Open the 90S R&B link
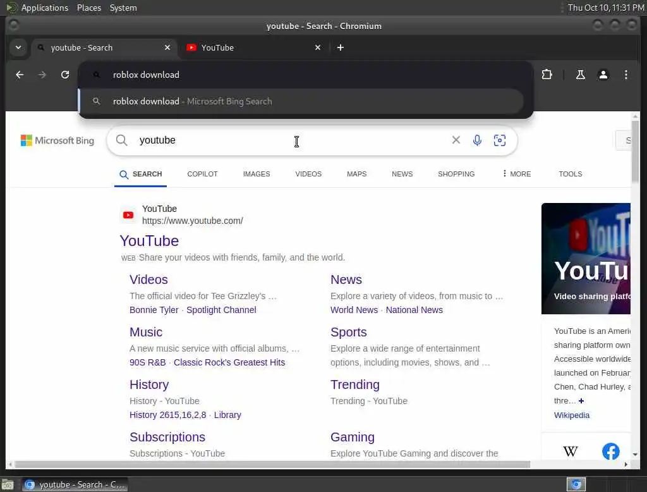 click(x=147, y=362)
